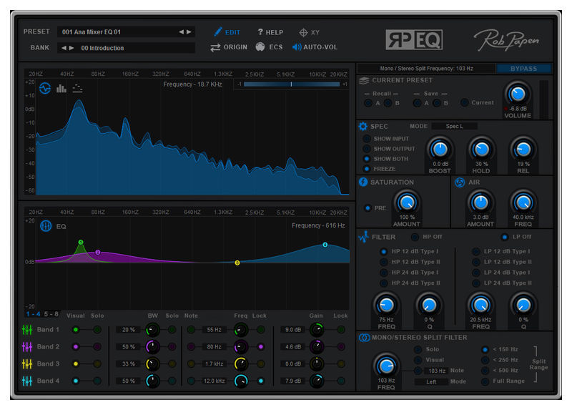Click the BYPASS button
This screenshot has height=410, width=572.
pyautogui.click(x=523, y=69)
